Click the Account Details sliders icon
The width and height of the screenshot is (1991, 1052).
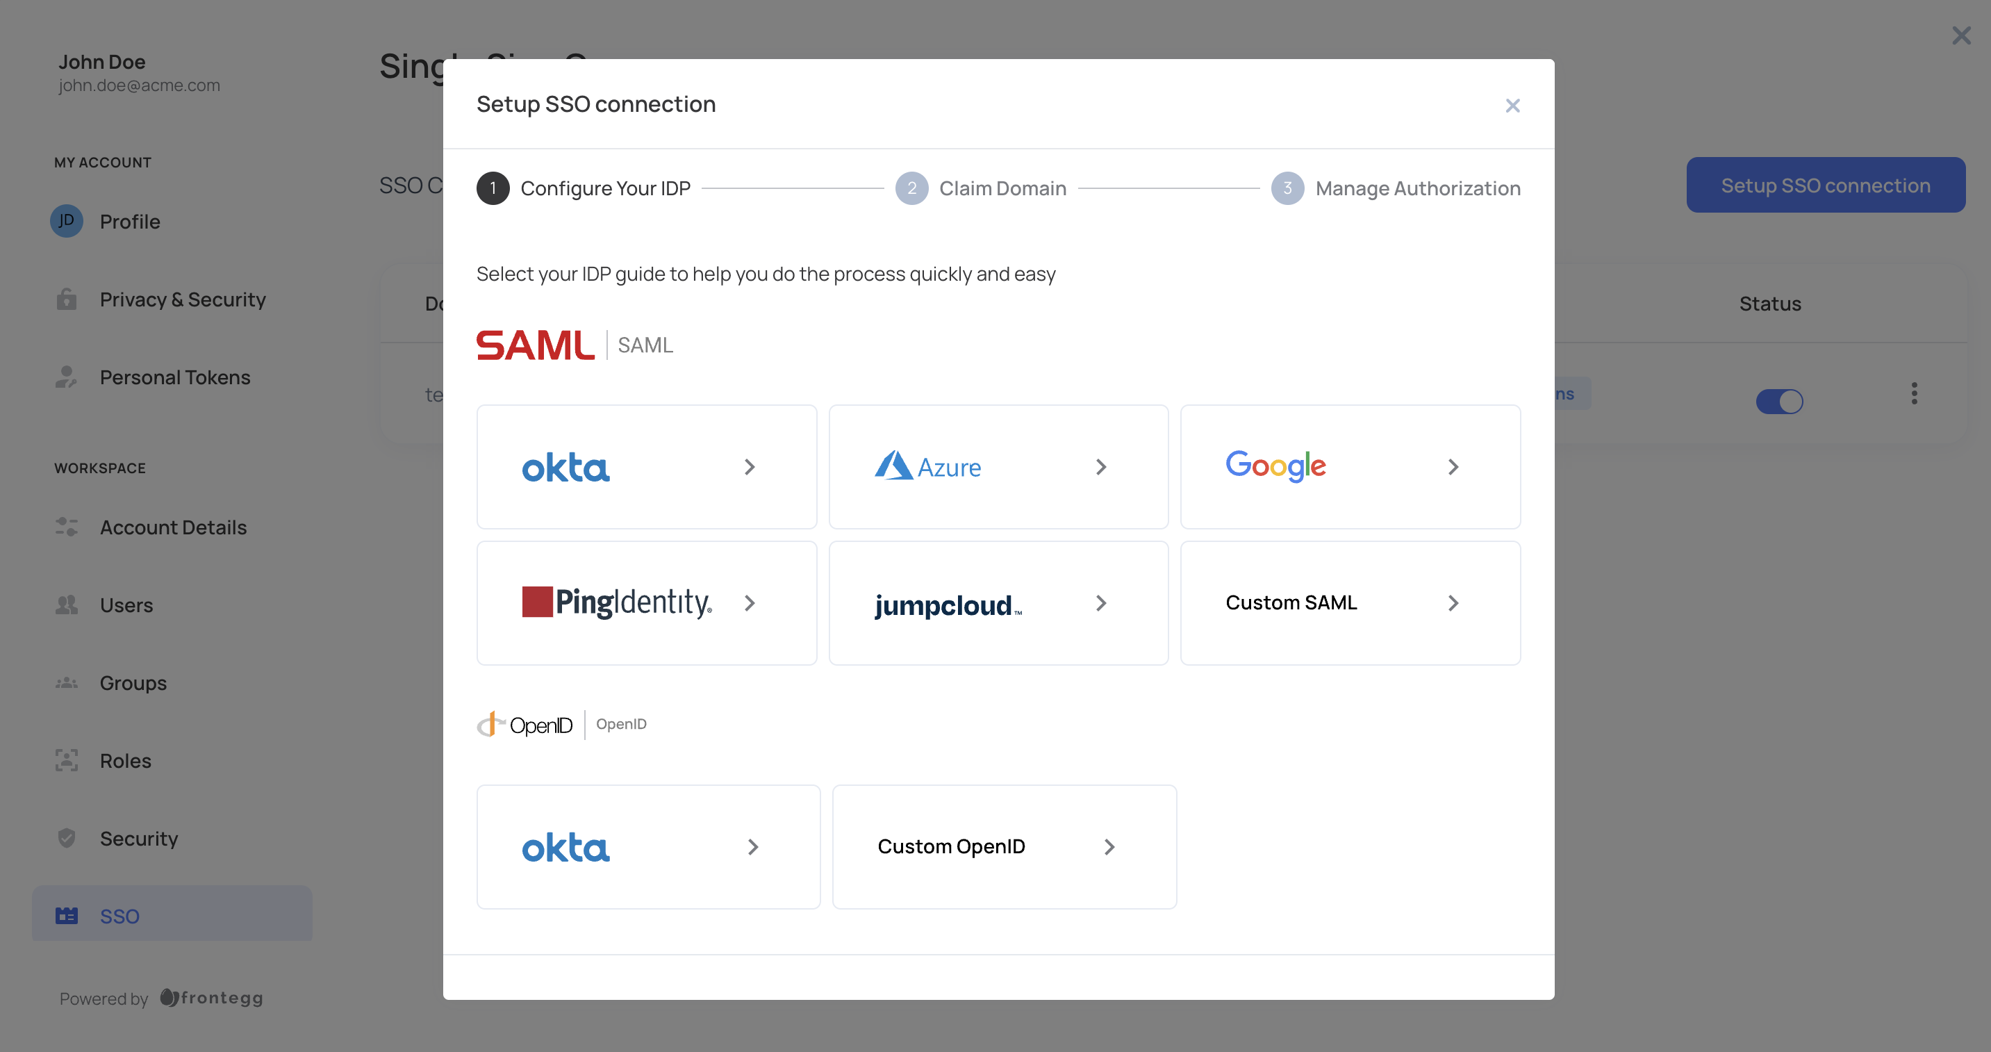tap(67, 527)
